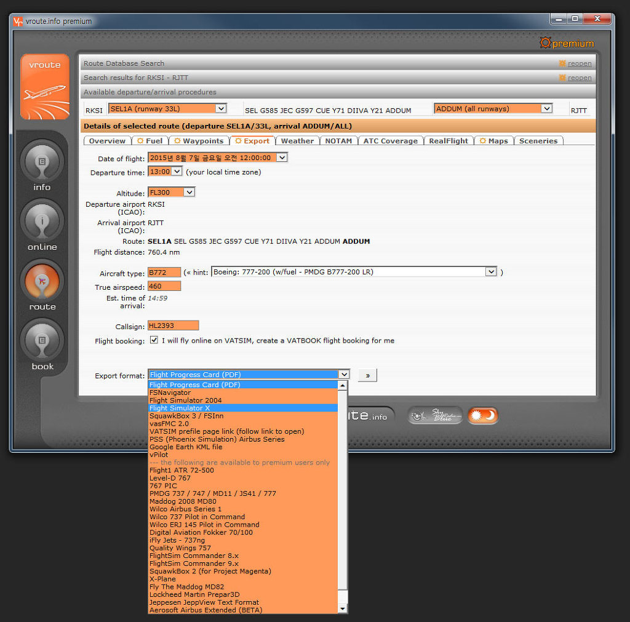Open ADDUM (all runways) arrival dropdown
Screen dimensions: 630x622
tap(493, 108)
